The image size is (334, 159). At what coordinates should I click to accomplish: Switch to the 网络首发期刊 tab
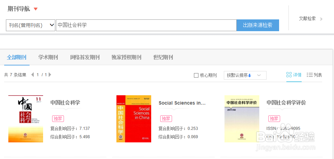click(85, 57)
